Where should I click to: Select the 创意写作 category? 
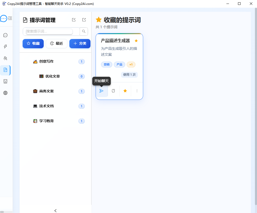pos(46,61)
